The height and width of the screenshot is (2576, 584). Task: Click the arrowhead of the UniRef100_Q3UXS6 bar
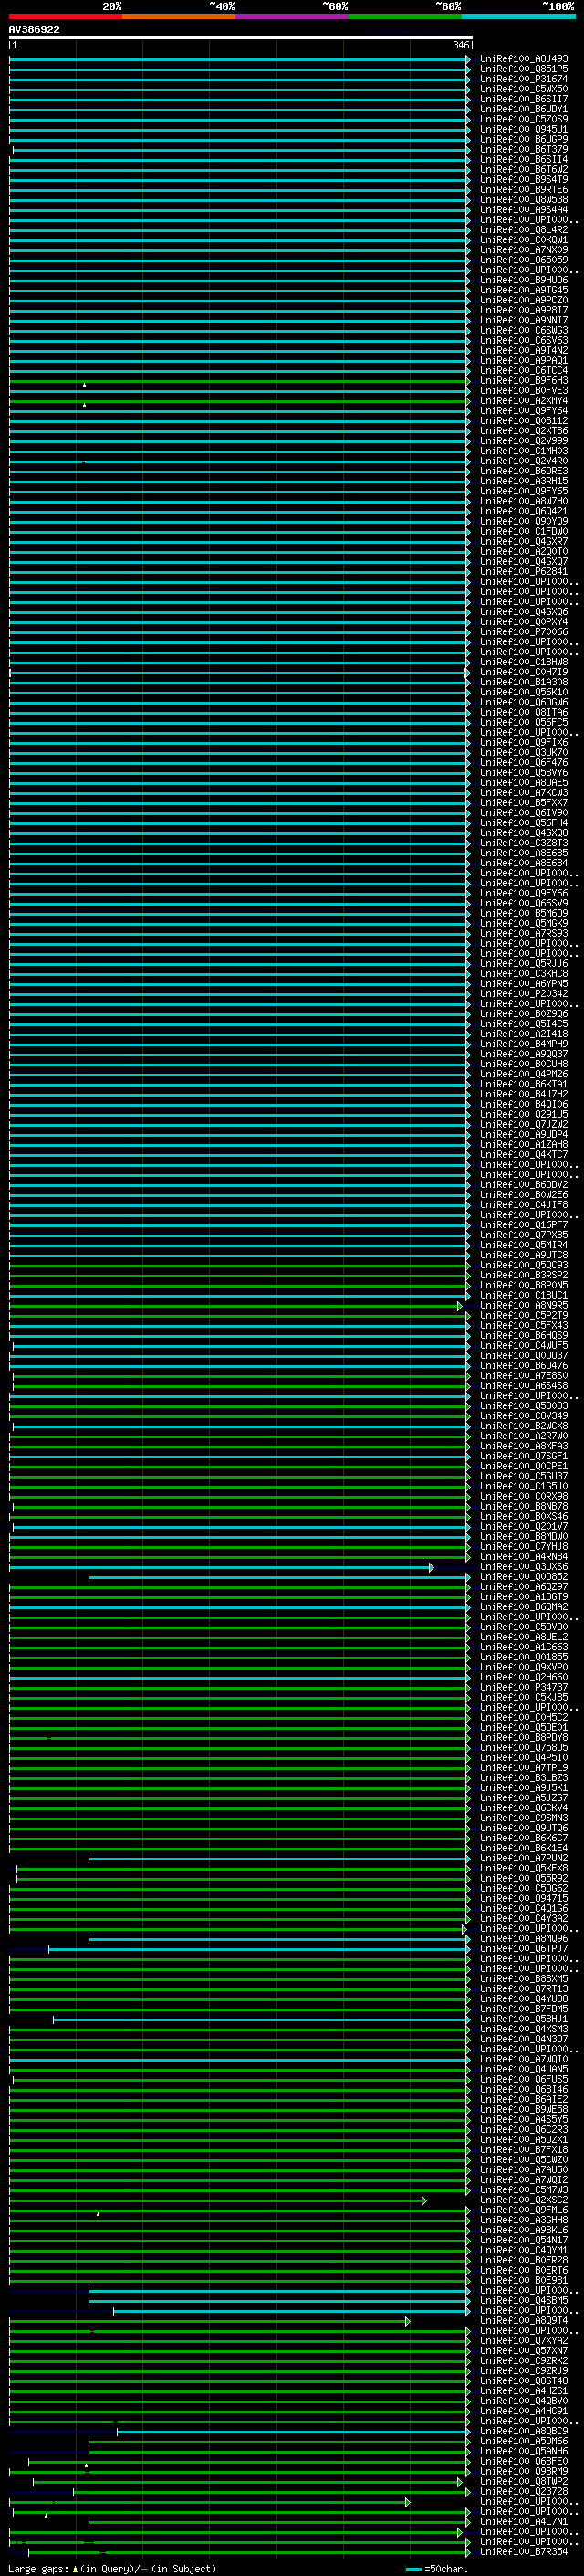432,1567
